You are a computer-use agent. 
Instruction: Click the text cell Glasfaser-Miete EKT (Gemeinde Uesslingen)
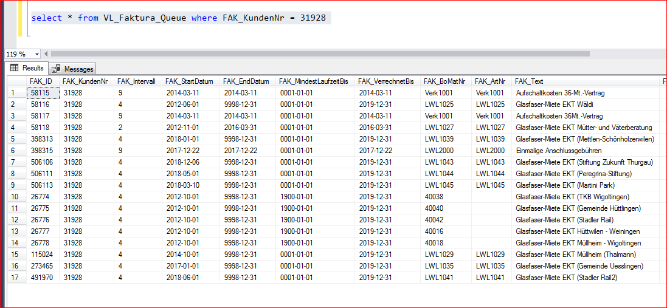click(586, 266)
